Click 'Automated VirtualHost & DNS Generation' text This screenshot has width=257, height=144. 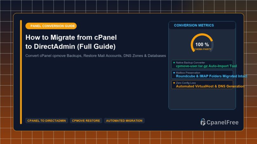pyautogui.click(x=210, y=86)
